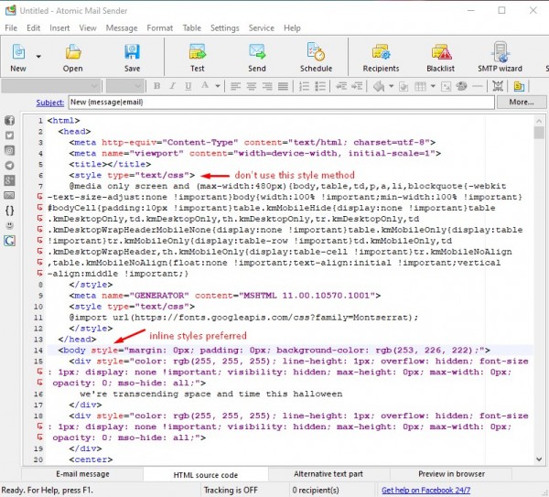
Task: Click the background fill bucket icon
Action: click(379, 86)
